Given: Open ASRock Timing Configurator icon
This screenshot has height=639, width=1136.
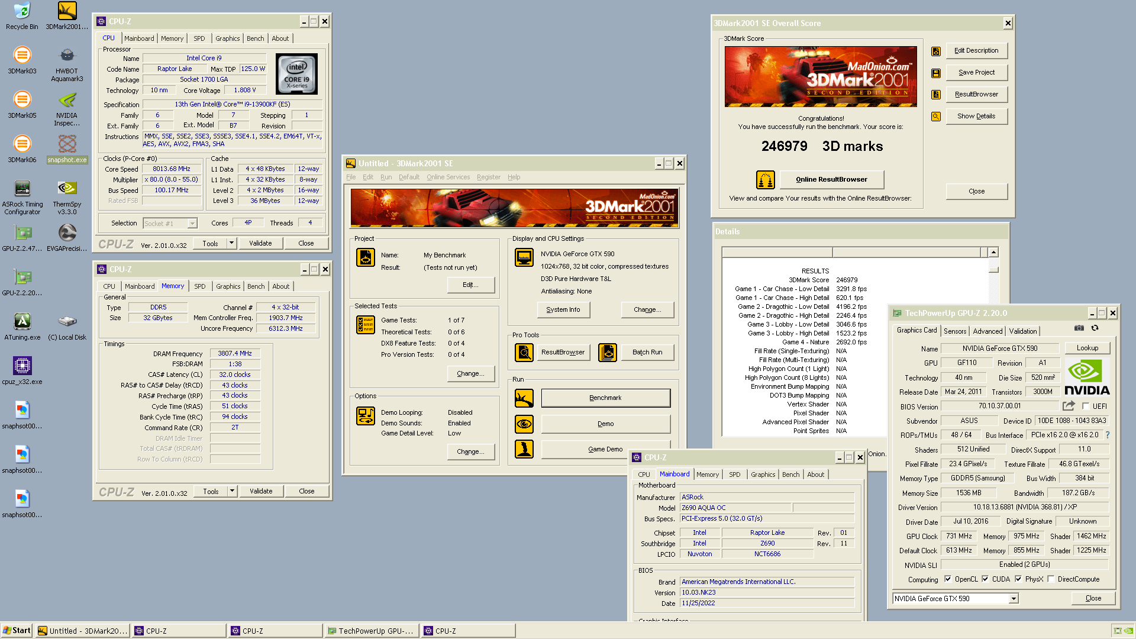Looking at the screenshot, I should click(22, 197).
